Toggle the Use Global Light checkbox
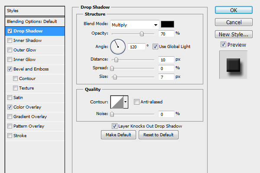 click(x=156, y=46)
